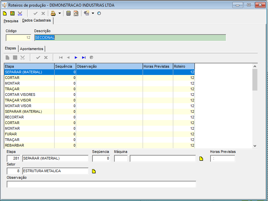
Task: Click the refresh icon in Etapas navigator
Action: pos(91,57)
